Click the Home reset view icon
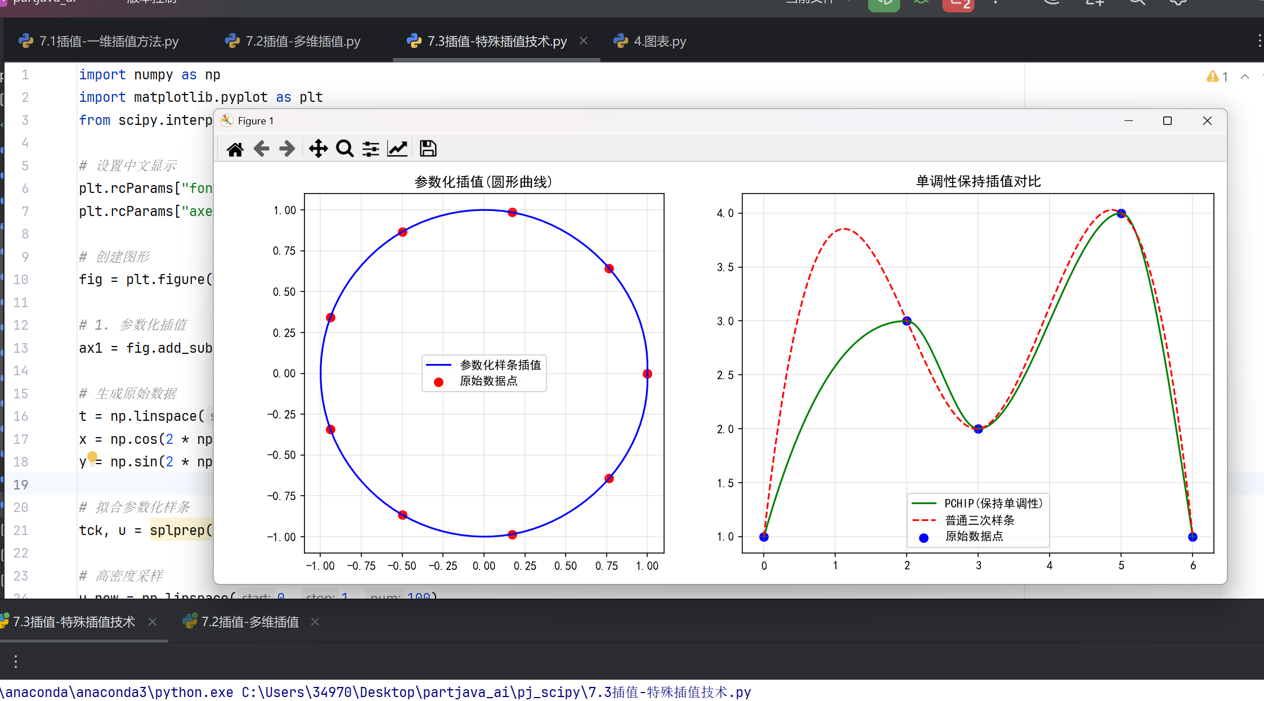 pos(235,149)
